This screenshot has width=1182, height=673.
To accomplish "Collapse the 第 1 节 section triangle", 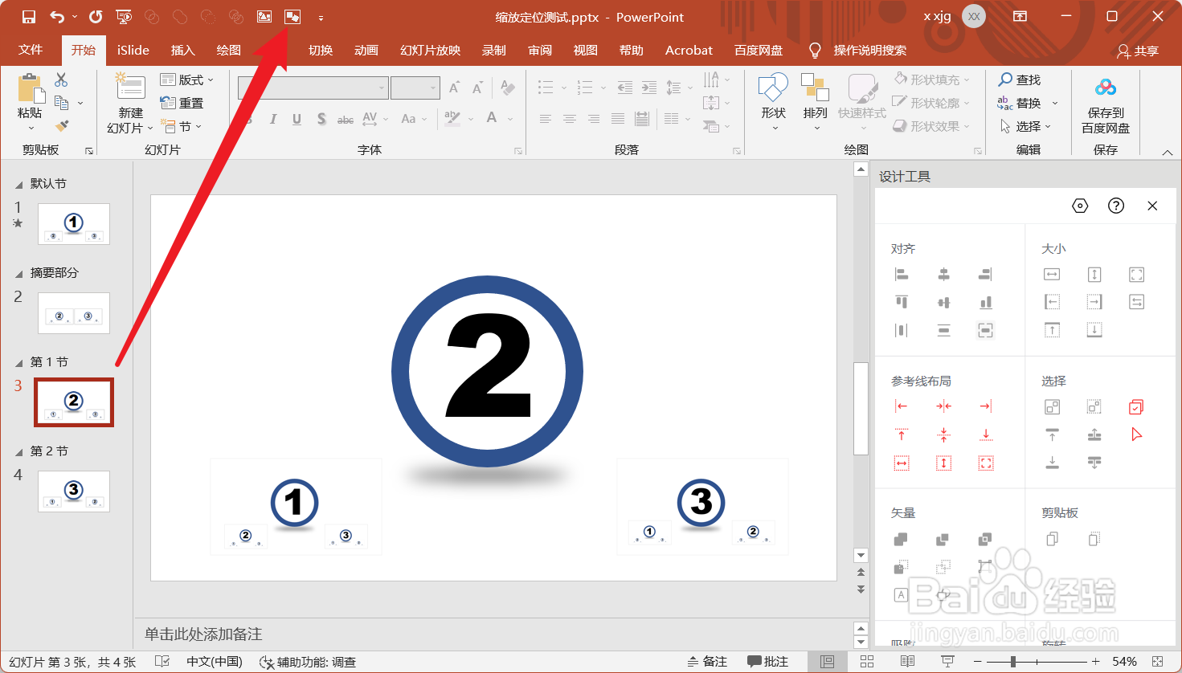I will click(18, 363).
